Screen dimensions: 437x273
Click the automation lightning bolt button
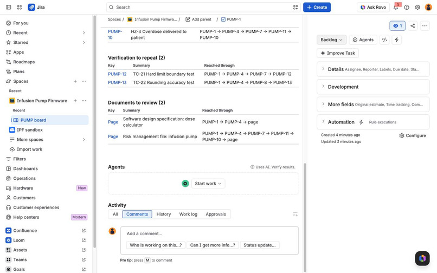[396, 40]
